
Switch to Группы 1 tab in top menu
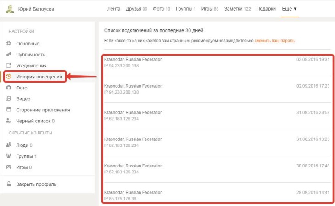click(x=185, y=9)
